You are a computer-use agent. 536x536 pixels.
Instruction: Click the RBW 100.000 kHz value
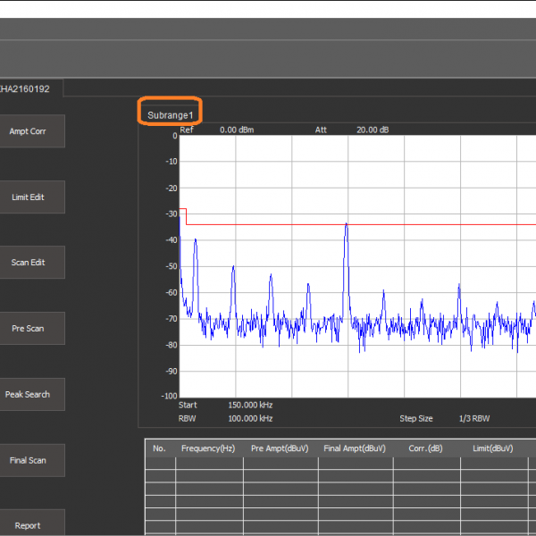(x=250, y=418)
